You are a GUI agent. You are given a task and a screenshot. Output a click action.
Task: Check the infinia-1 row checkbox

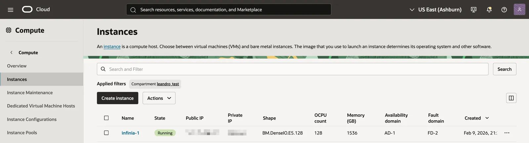106,133
